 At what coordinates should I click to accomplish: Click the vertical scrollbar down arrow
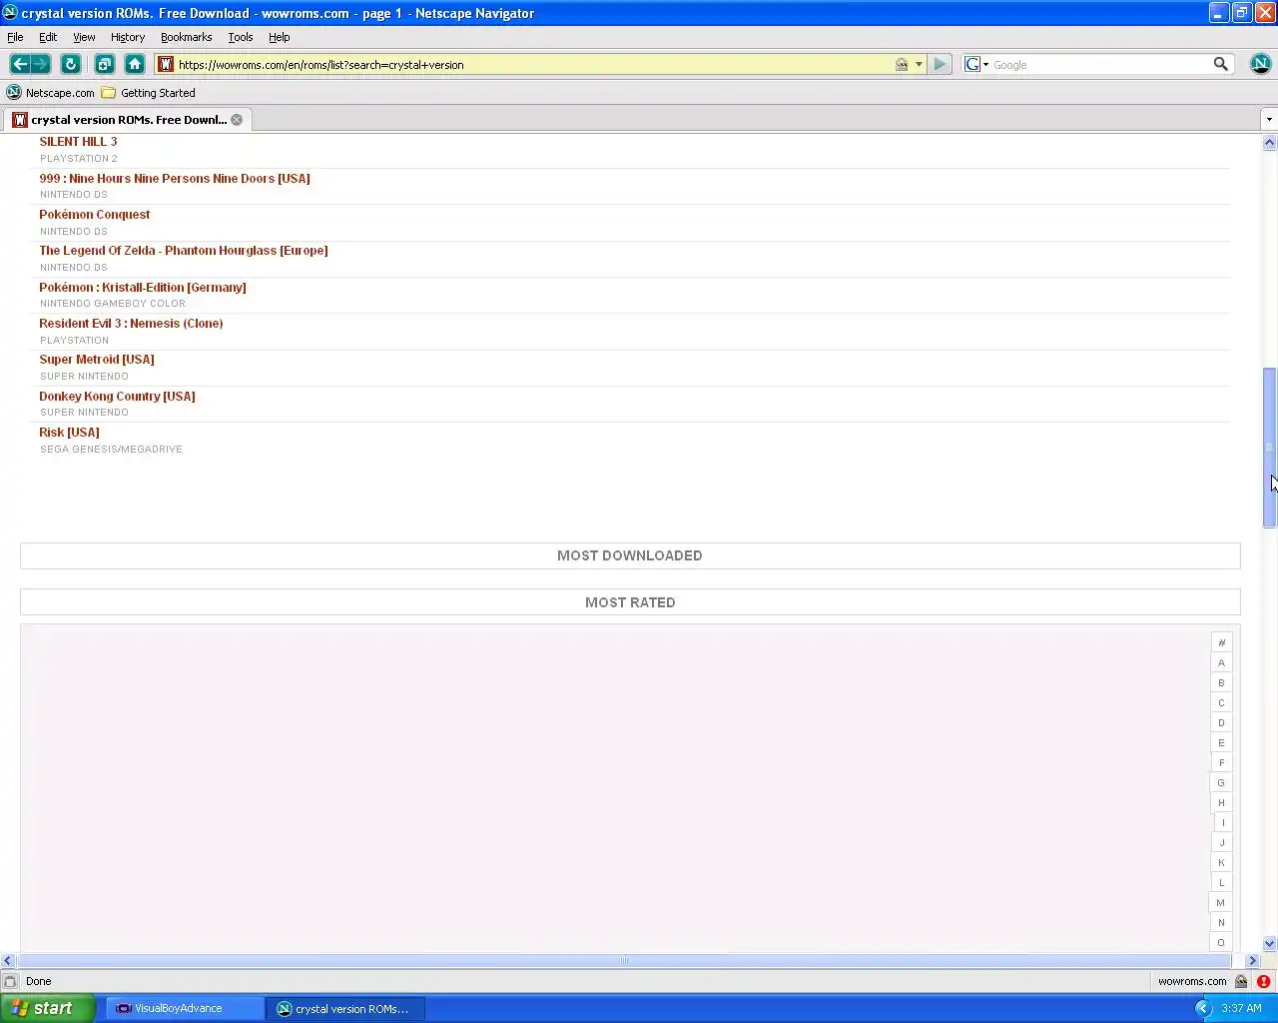click(x=1269, y=943)
